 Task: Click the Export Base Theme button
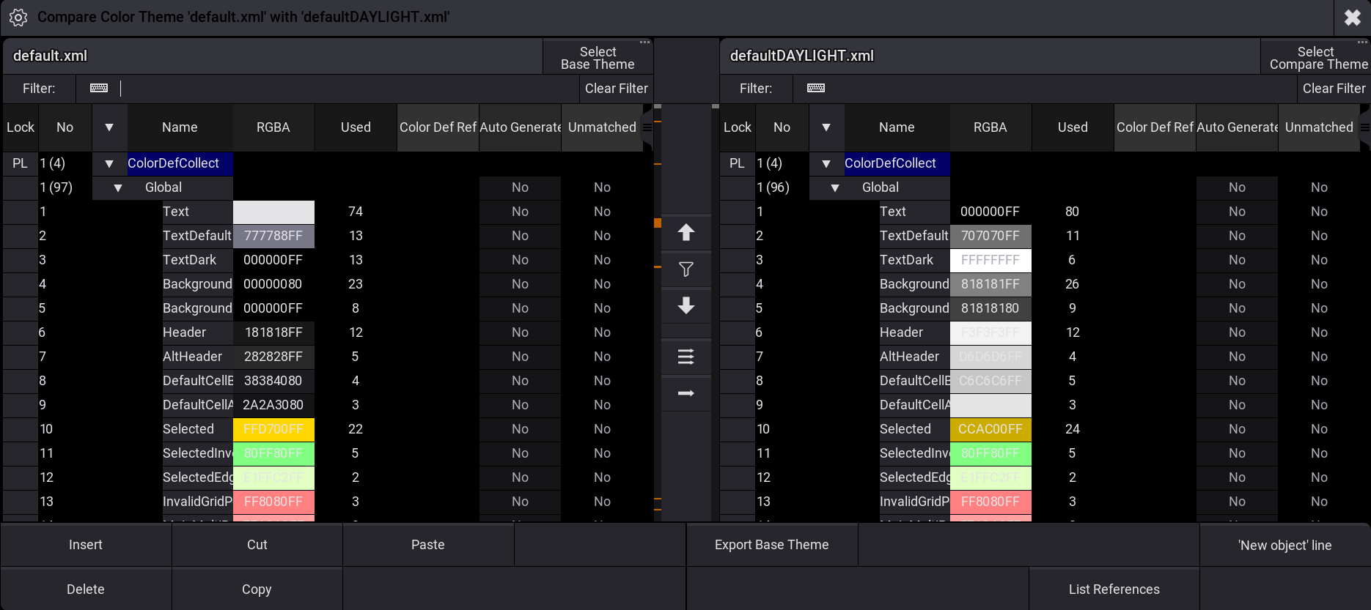click(x=771, y=545)
